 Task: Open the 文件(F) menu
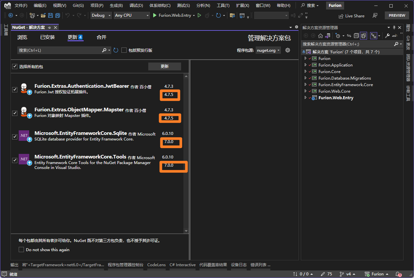(21, 6)
